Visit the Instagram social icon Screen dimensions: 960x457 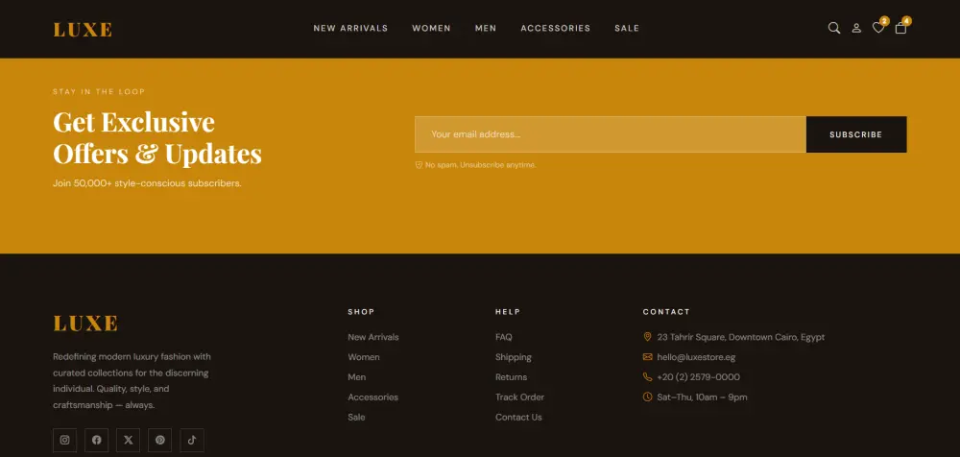pyautogui.click(x=65, y=440)
